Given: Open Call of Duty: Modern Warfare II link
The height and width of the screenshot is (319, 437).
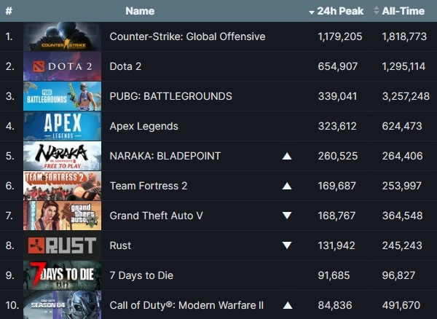Looking at the screenshot, I should coord(186,305).
